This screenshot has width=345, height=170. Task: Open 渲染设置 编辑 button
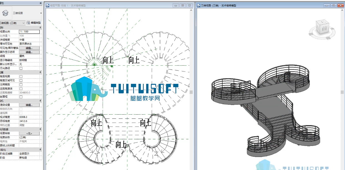[x=29, y=105]
